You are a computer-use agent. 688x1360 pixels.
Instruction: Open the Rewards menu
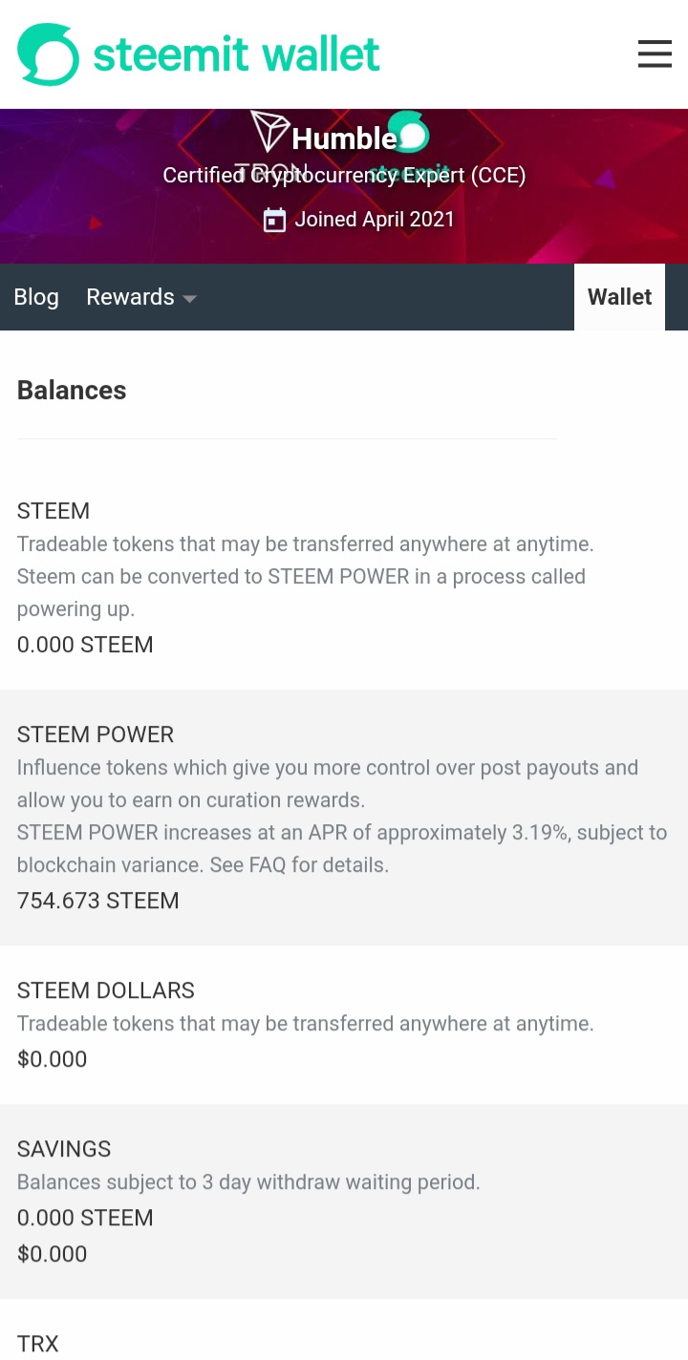(141, 297)
